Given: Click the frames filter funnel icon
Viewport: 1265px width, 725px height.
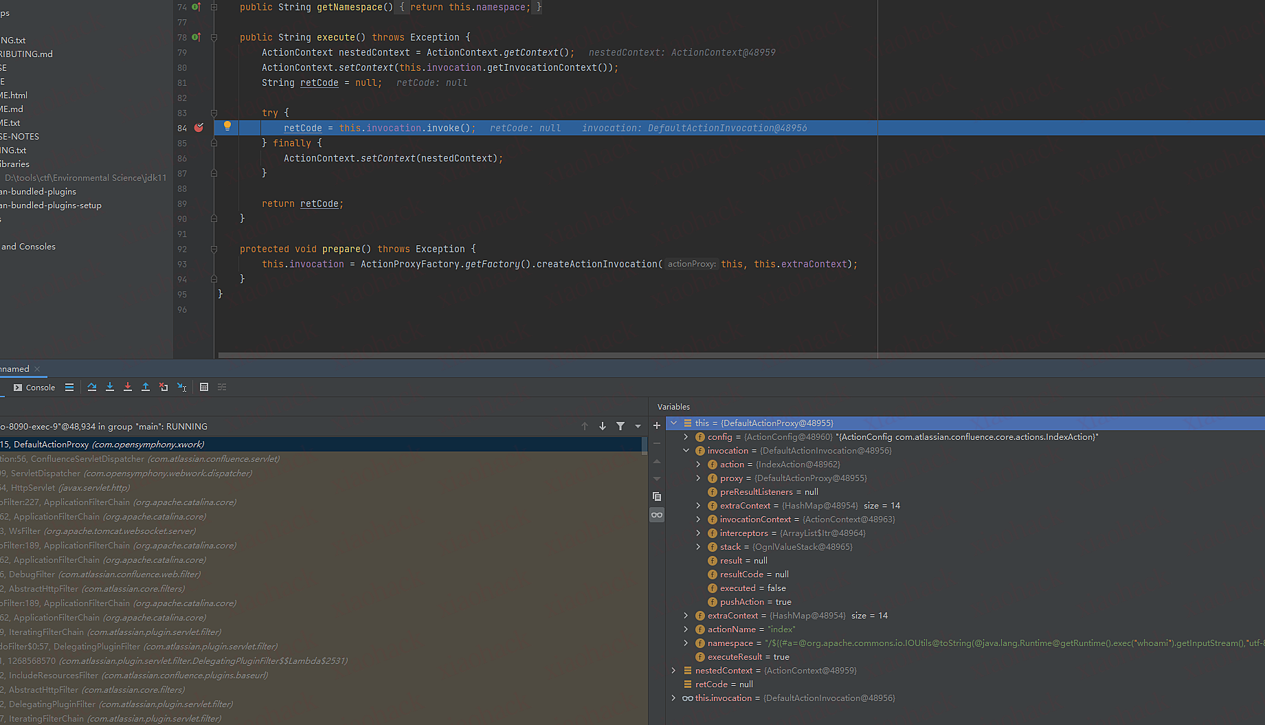Looking at the screenshot, I should [620, 426].
